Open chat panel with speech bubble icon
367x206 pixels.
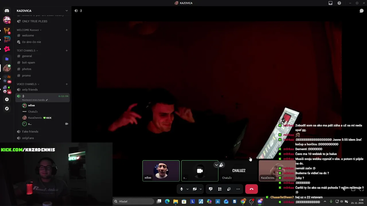362,11
